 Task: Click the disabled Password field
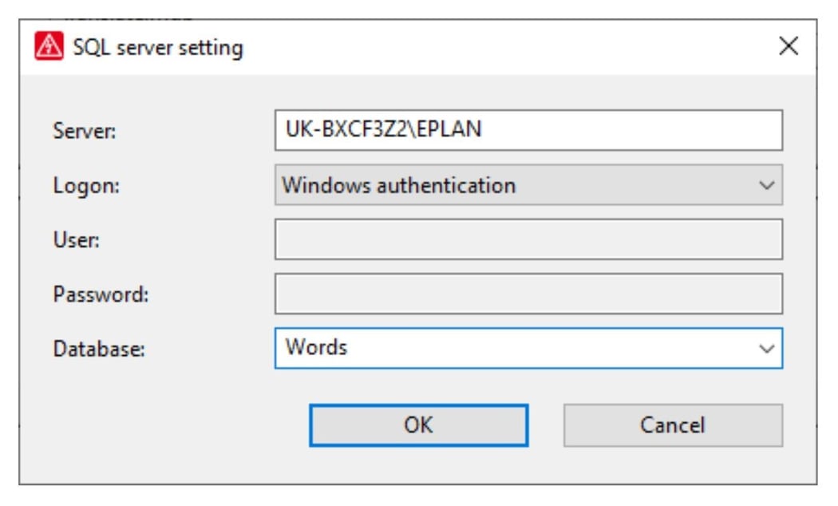[x=528, y=294]
